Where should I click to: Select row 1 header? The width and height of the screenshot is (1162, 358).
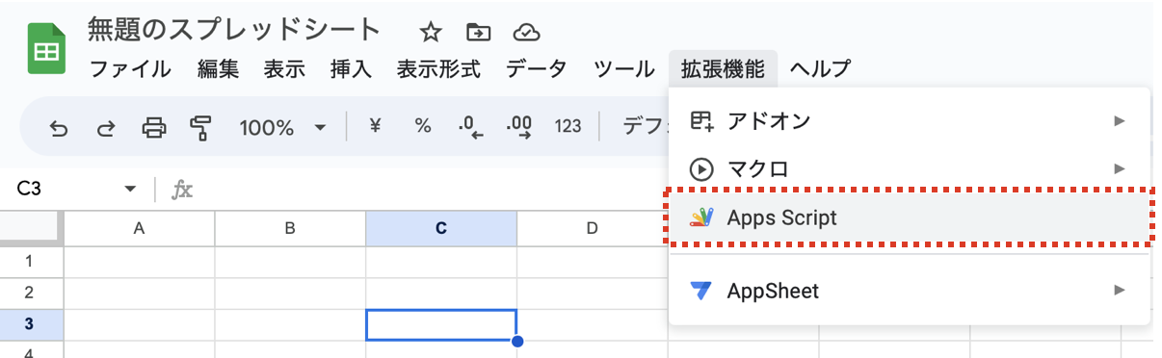[31, 261]
